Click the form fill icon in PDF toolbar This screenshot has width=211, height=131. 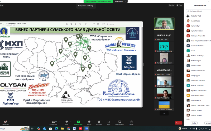click(103, 24)
